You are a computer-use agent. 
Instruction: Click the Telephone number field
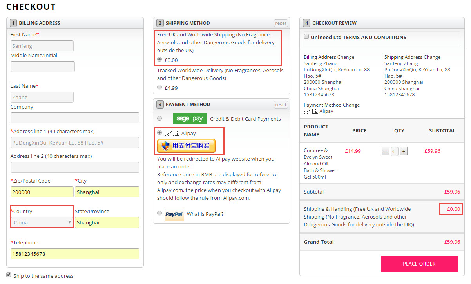coord(75,254)
